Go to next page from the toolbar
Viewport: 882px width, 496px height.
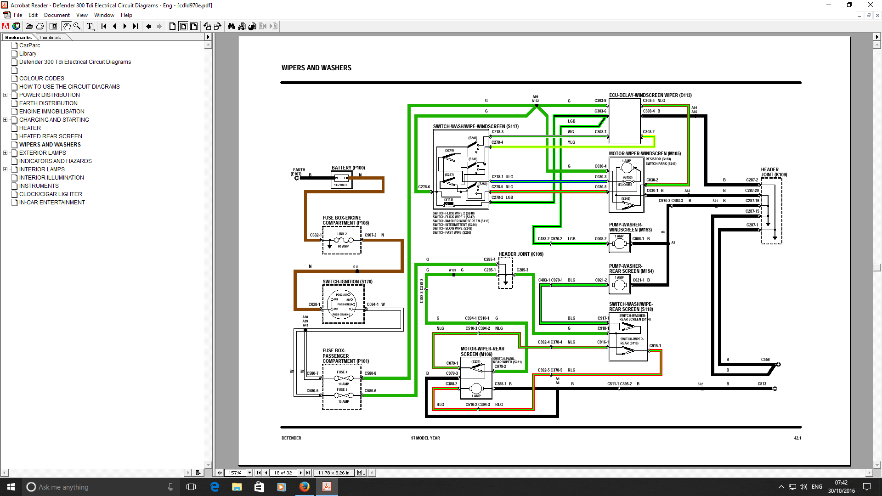pos(125,26)
